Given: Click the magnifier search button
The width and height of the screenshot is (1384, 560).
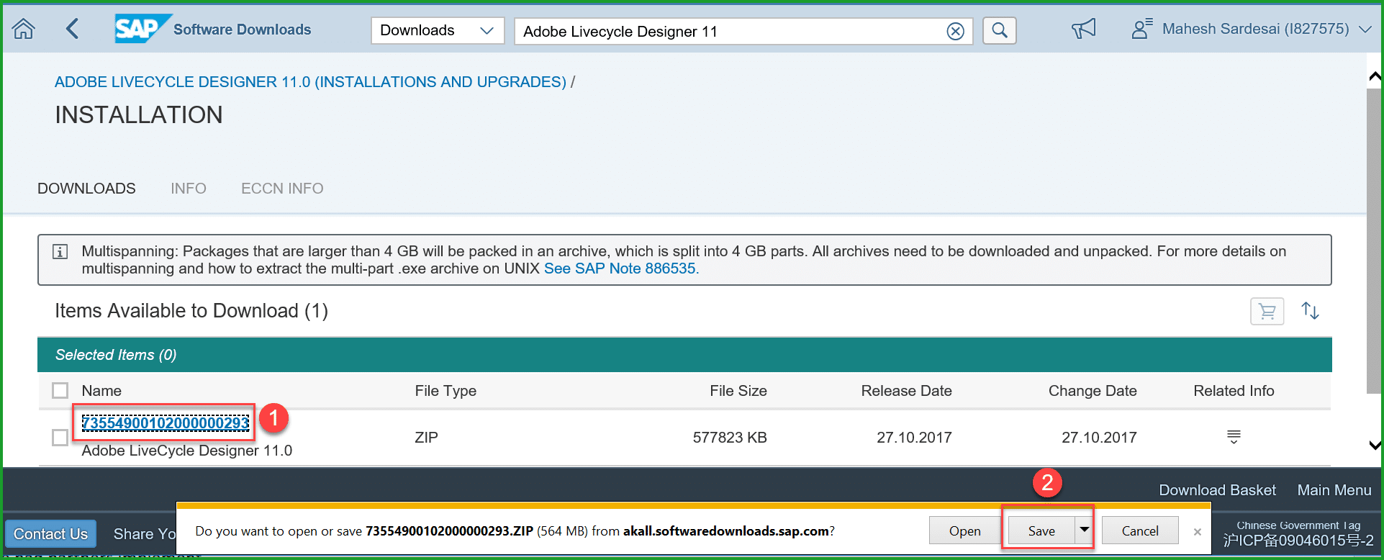Looking at the screenshot, I should coord(999,30).
